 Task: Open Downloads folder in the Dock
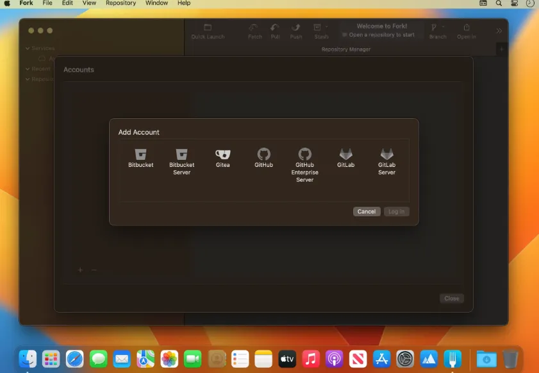tap(486, 359)
